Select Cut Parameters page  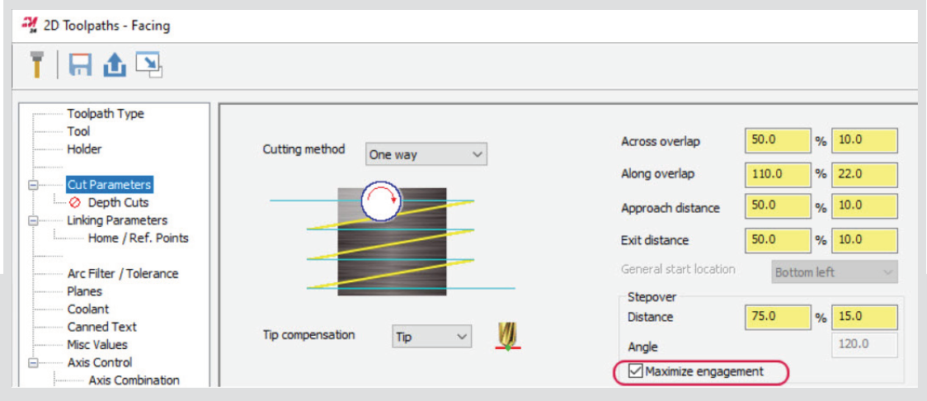click(x=109, y=185)
